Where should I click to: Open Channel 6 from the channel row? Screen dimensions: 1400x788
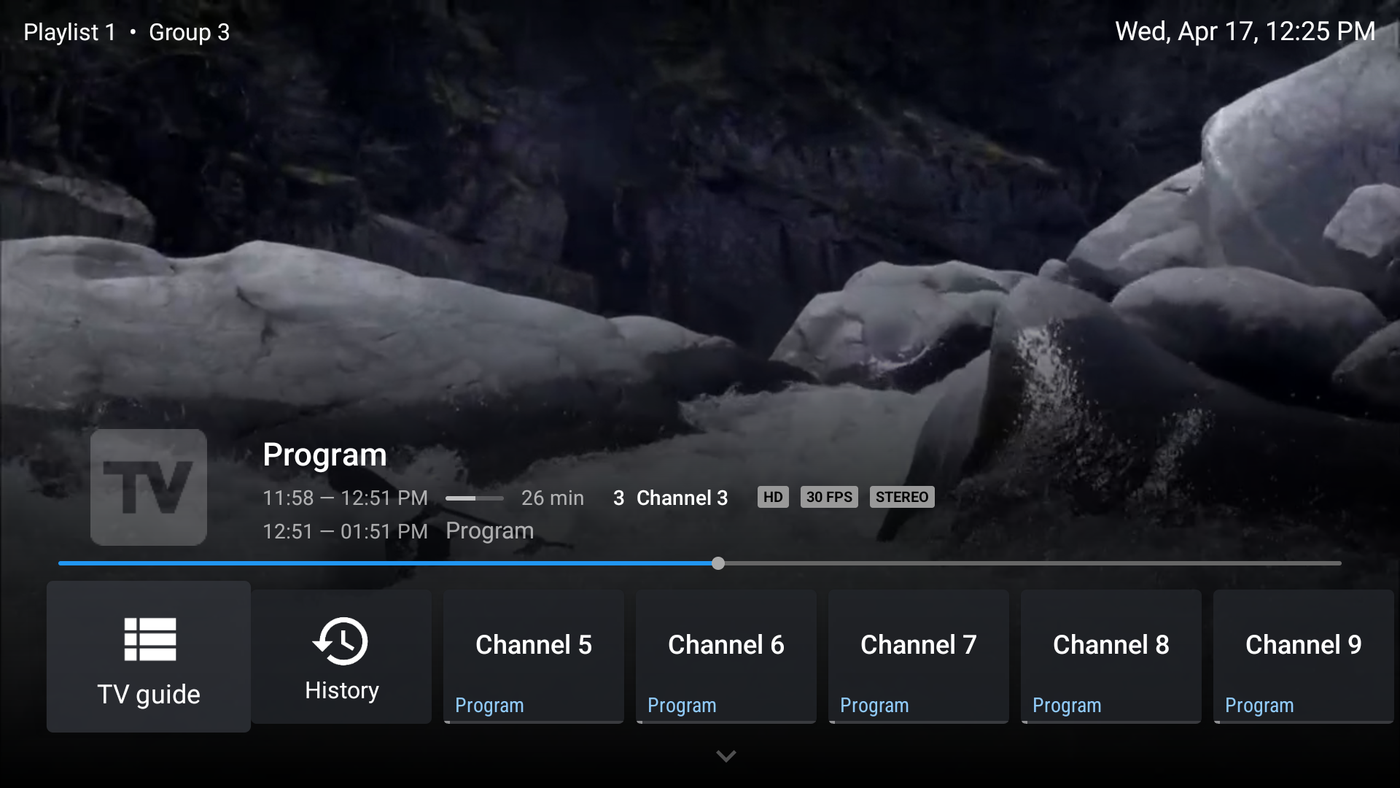(x=726, y=657)
